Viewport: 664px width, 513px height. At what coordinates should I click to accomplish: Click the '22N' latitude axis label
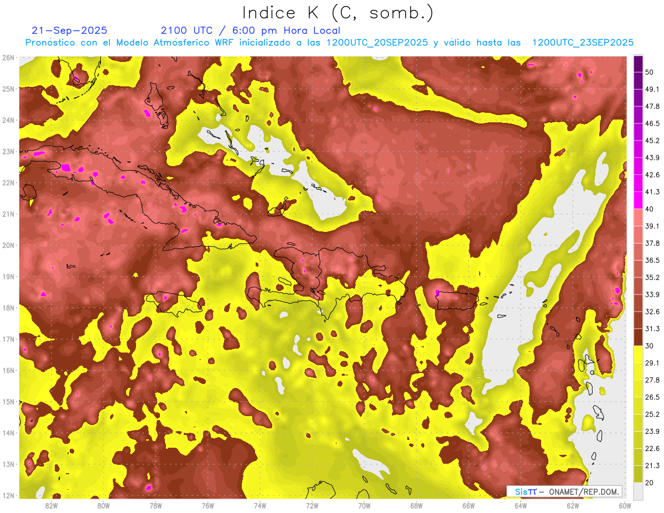[8, 183]
